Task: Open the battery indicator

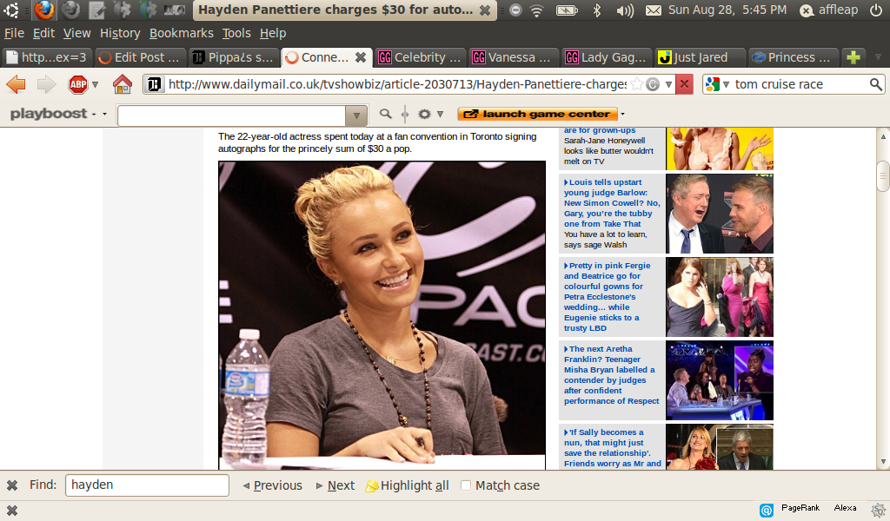Action: tap(567, 10)
